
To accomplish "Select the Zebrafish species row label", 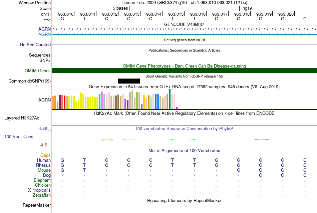I will [x=42, y=195].
